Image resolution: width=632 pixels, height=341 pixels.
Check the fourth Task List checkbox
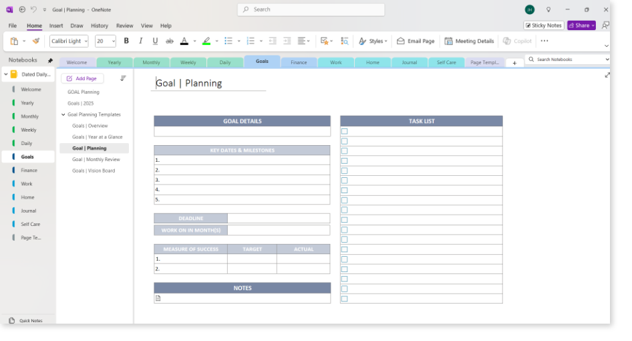(345, 160)
